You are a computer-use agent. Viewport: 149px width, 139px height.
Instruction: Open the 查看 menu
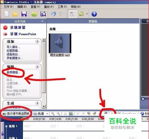point(35,7)
